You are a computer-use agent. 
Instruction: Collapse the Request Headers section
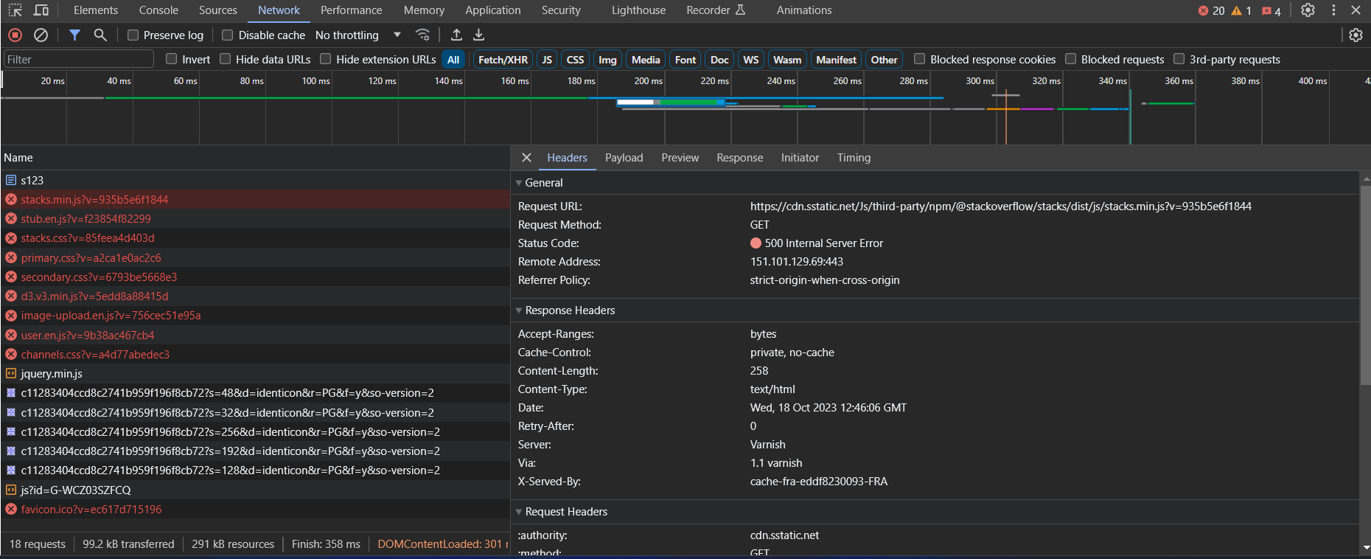pos(519,512)
